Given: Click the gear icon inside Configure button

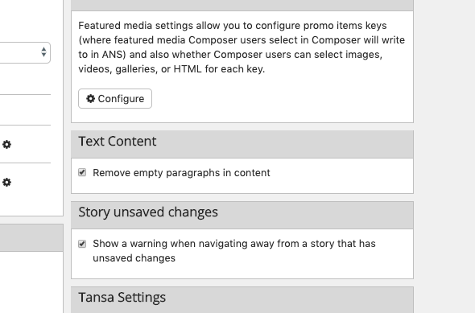Looking at the screenshot, I should point(90,98).
